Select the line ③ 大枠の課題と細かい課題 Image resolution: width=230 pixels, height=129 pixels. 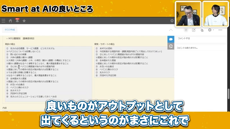pos(19,57)
